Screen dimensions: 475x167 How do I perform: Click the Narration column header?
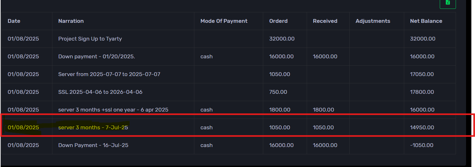[x=71, y=21]
